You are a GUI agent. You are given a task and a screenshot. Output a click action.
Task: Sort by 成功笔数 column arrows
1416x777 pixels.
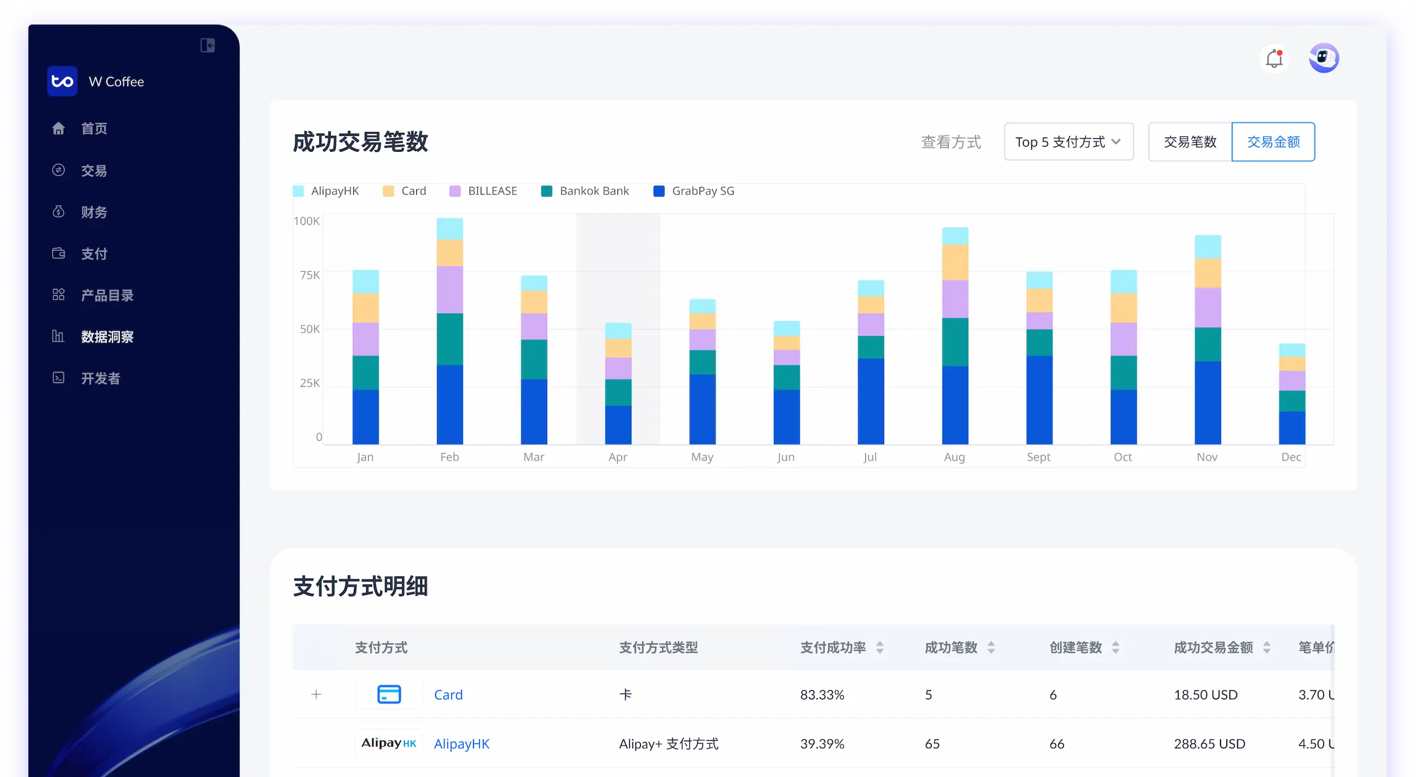(x=991, y=647)
